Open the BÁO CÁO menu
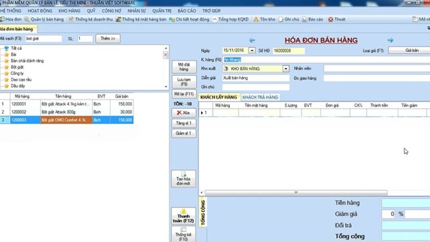The image size is (430, 242). click(x=187, y=10)
